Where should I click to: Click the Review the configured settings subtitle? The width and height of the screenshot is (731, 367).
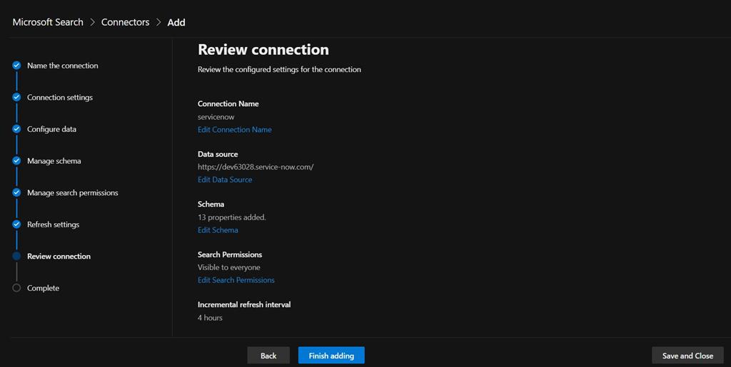pyautogui.click(x=279, y=69)
